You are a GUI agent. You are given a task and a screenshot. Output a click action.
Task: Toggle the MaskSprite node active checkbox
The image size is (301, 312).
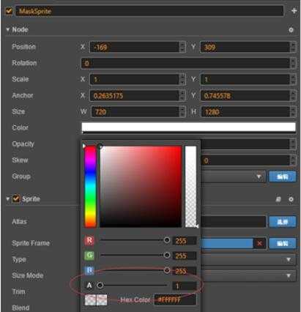(x=9, y=11)
